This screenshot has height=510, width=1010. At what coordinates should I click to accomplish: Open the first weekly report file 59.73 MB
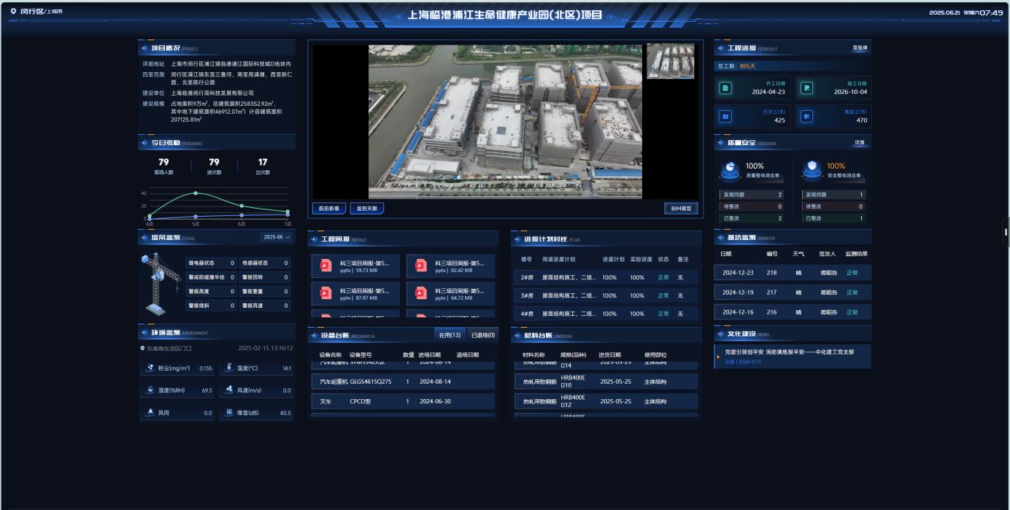coord(355,266)
